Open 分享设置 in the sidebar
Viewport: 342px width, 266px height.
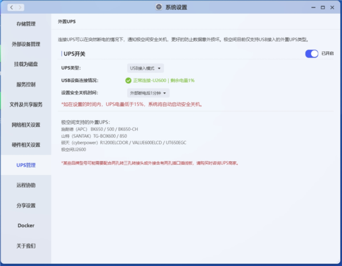pos(26,206)
